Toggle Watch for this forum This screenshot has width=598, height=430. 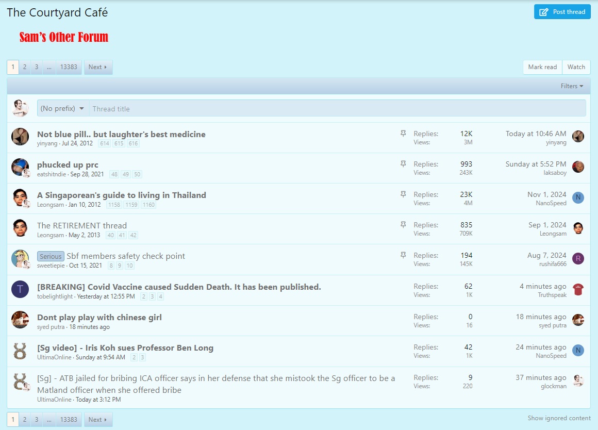576,67
